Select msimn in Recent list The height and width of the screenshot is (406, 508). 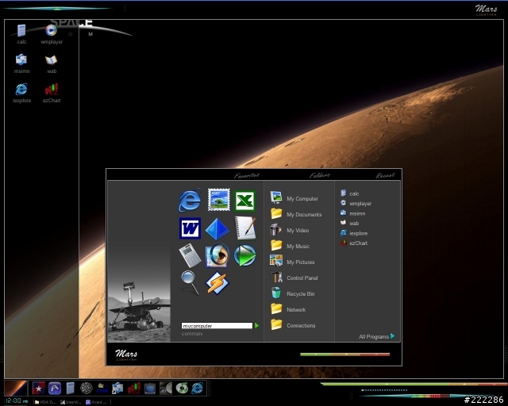click(352, 213)
